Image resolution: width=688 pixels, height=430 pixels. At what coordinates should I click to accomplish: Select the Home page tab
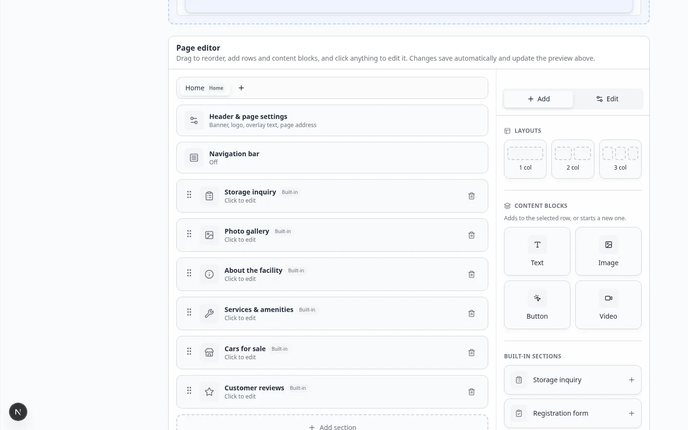click(204, 88)
